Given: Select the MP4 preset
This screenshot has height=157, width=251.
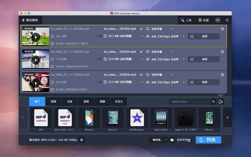Looking at the screenshot, I should tap(41, 119).
